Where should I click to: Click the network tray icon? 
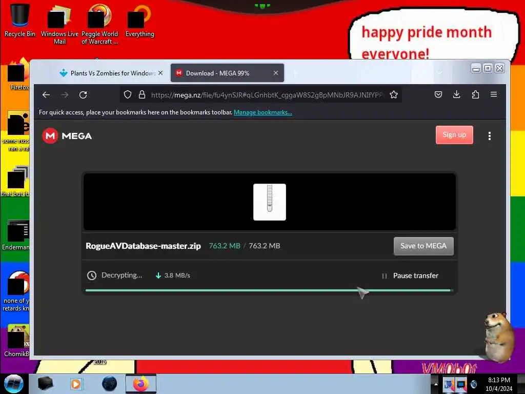point(461,384)
